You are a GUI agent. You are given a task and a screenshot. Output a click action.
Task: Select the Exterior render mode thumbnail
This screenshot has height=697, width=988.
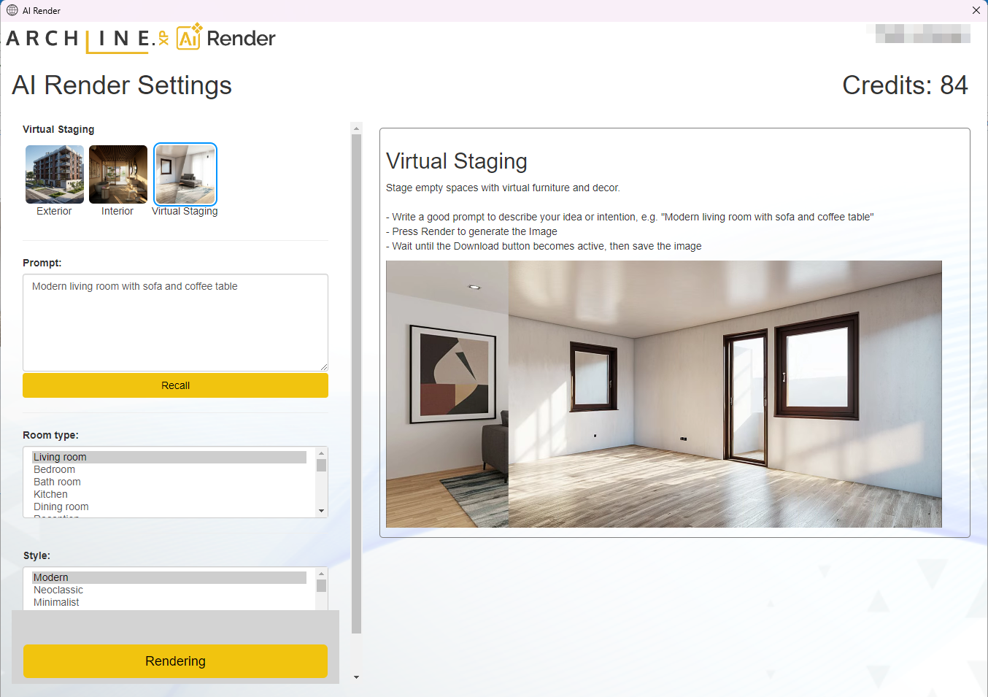click(x=55, y=174)
